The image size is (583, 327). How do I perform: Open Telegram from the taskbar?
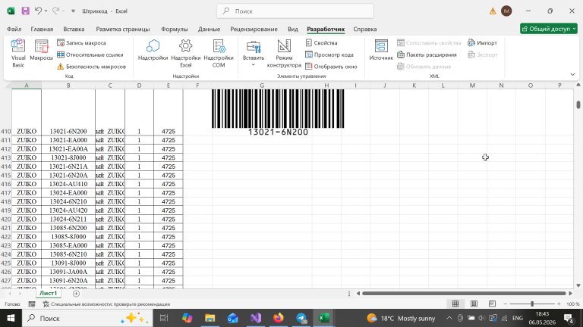pyautogui.click(x=301, y=318)
